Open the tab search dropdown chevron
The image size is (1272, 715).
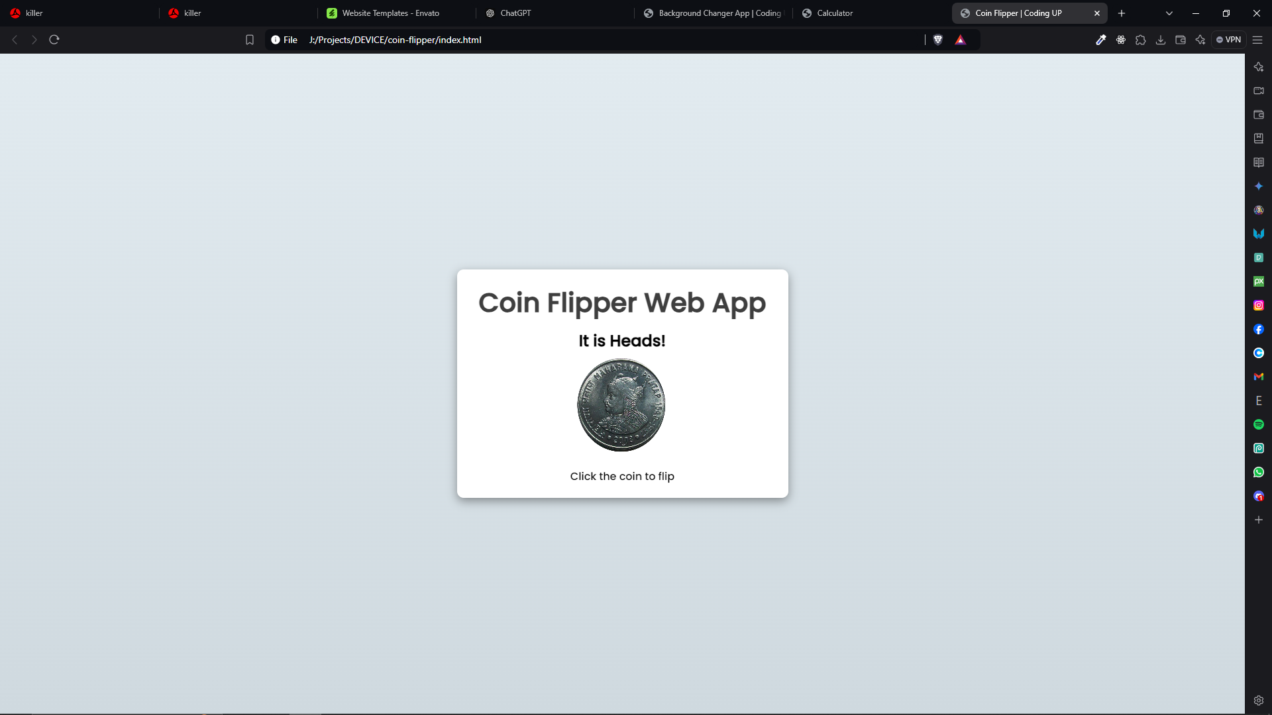(x=1169, y=13)
